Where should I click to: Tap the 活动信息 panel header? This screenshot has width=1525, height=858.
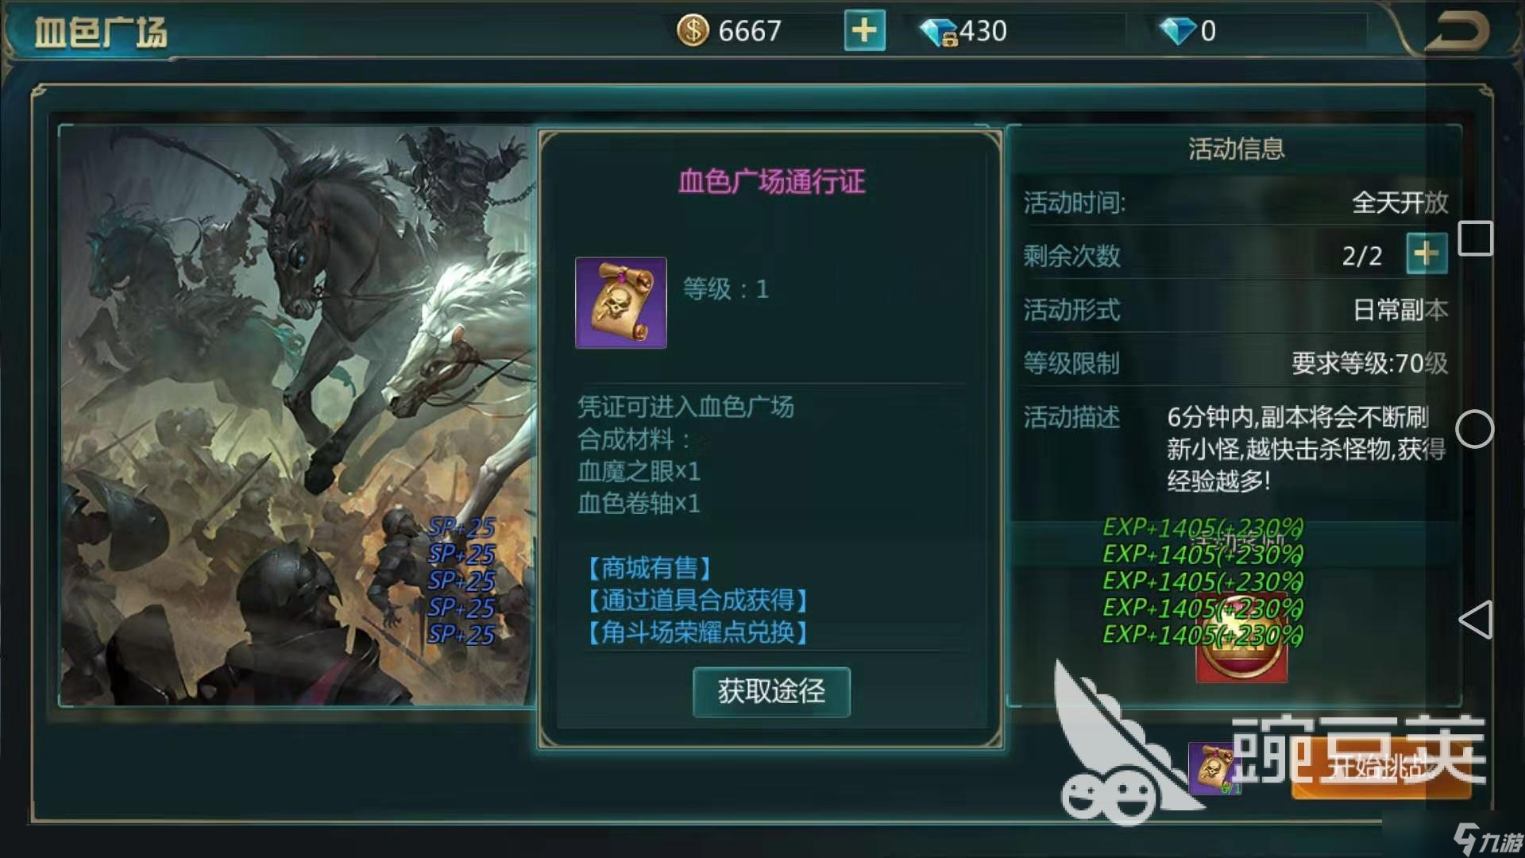[1236, 149]
